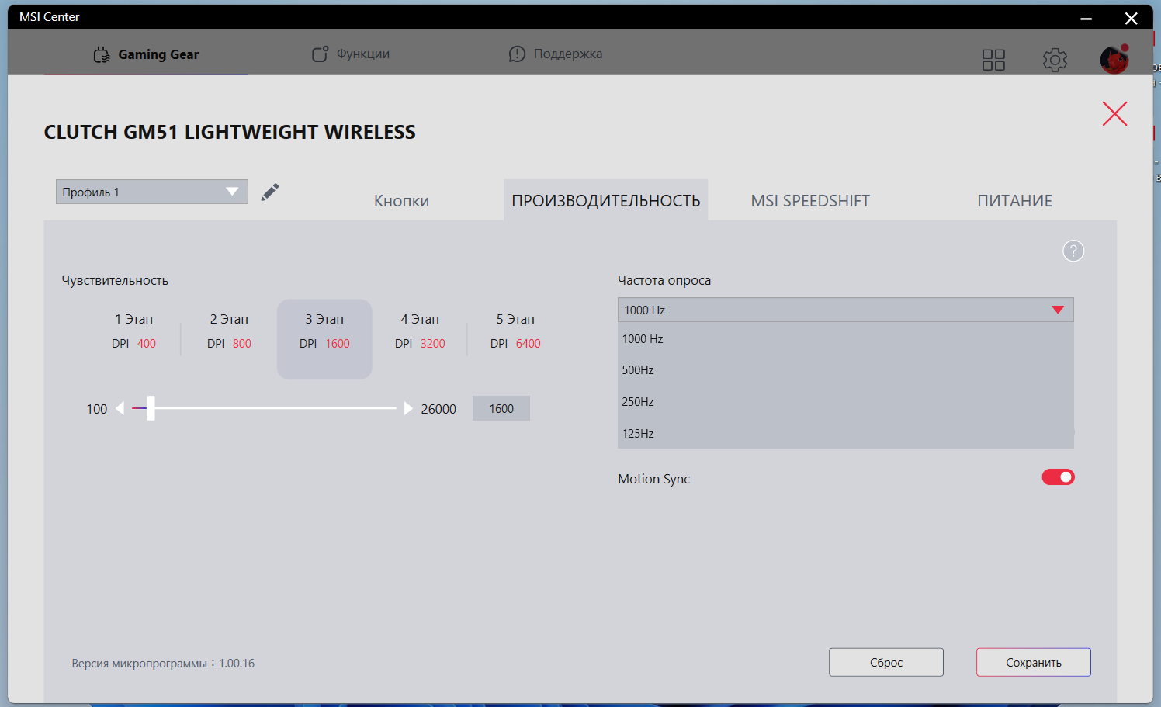Toggle the Motion Sync switch
Image resolution: width=1161 pixels, height=707 pixels.
pyautogui.click(x=1058, y=477)
